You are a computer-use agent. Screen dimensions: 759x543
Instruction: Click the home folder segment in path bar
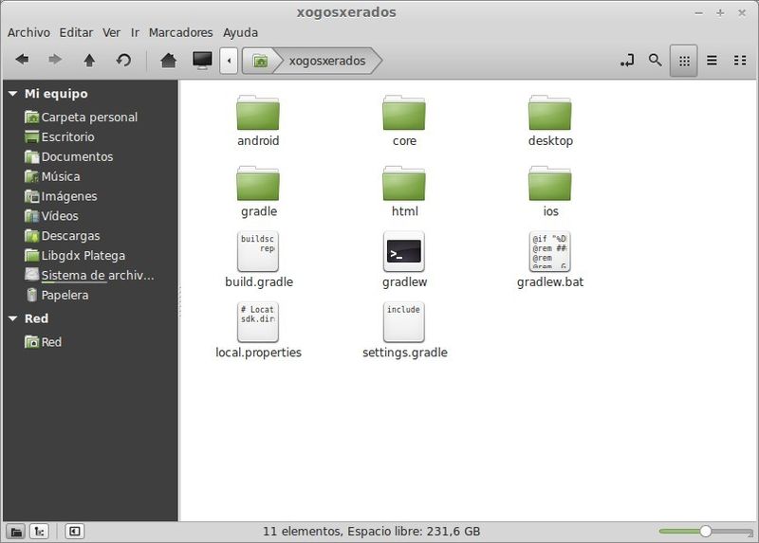click(260, 61)
